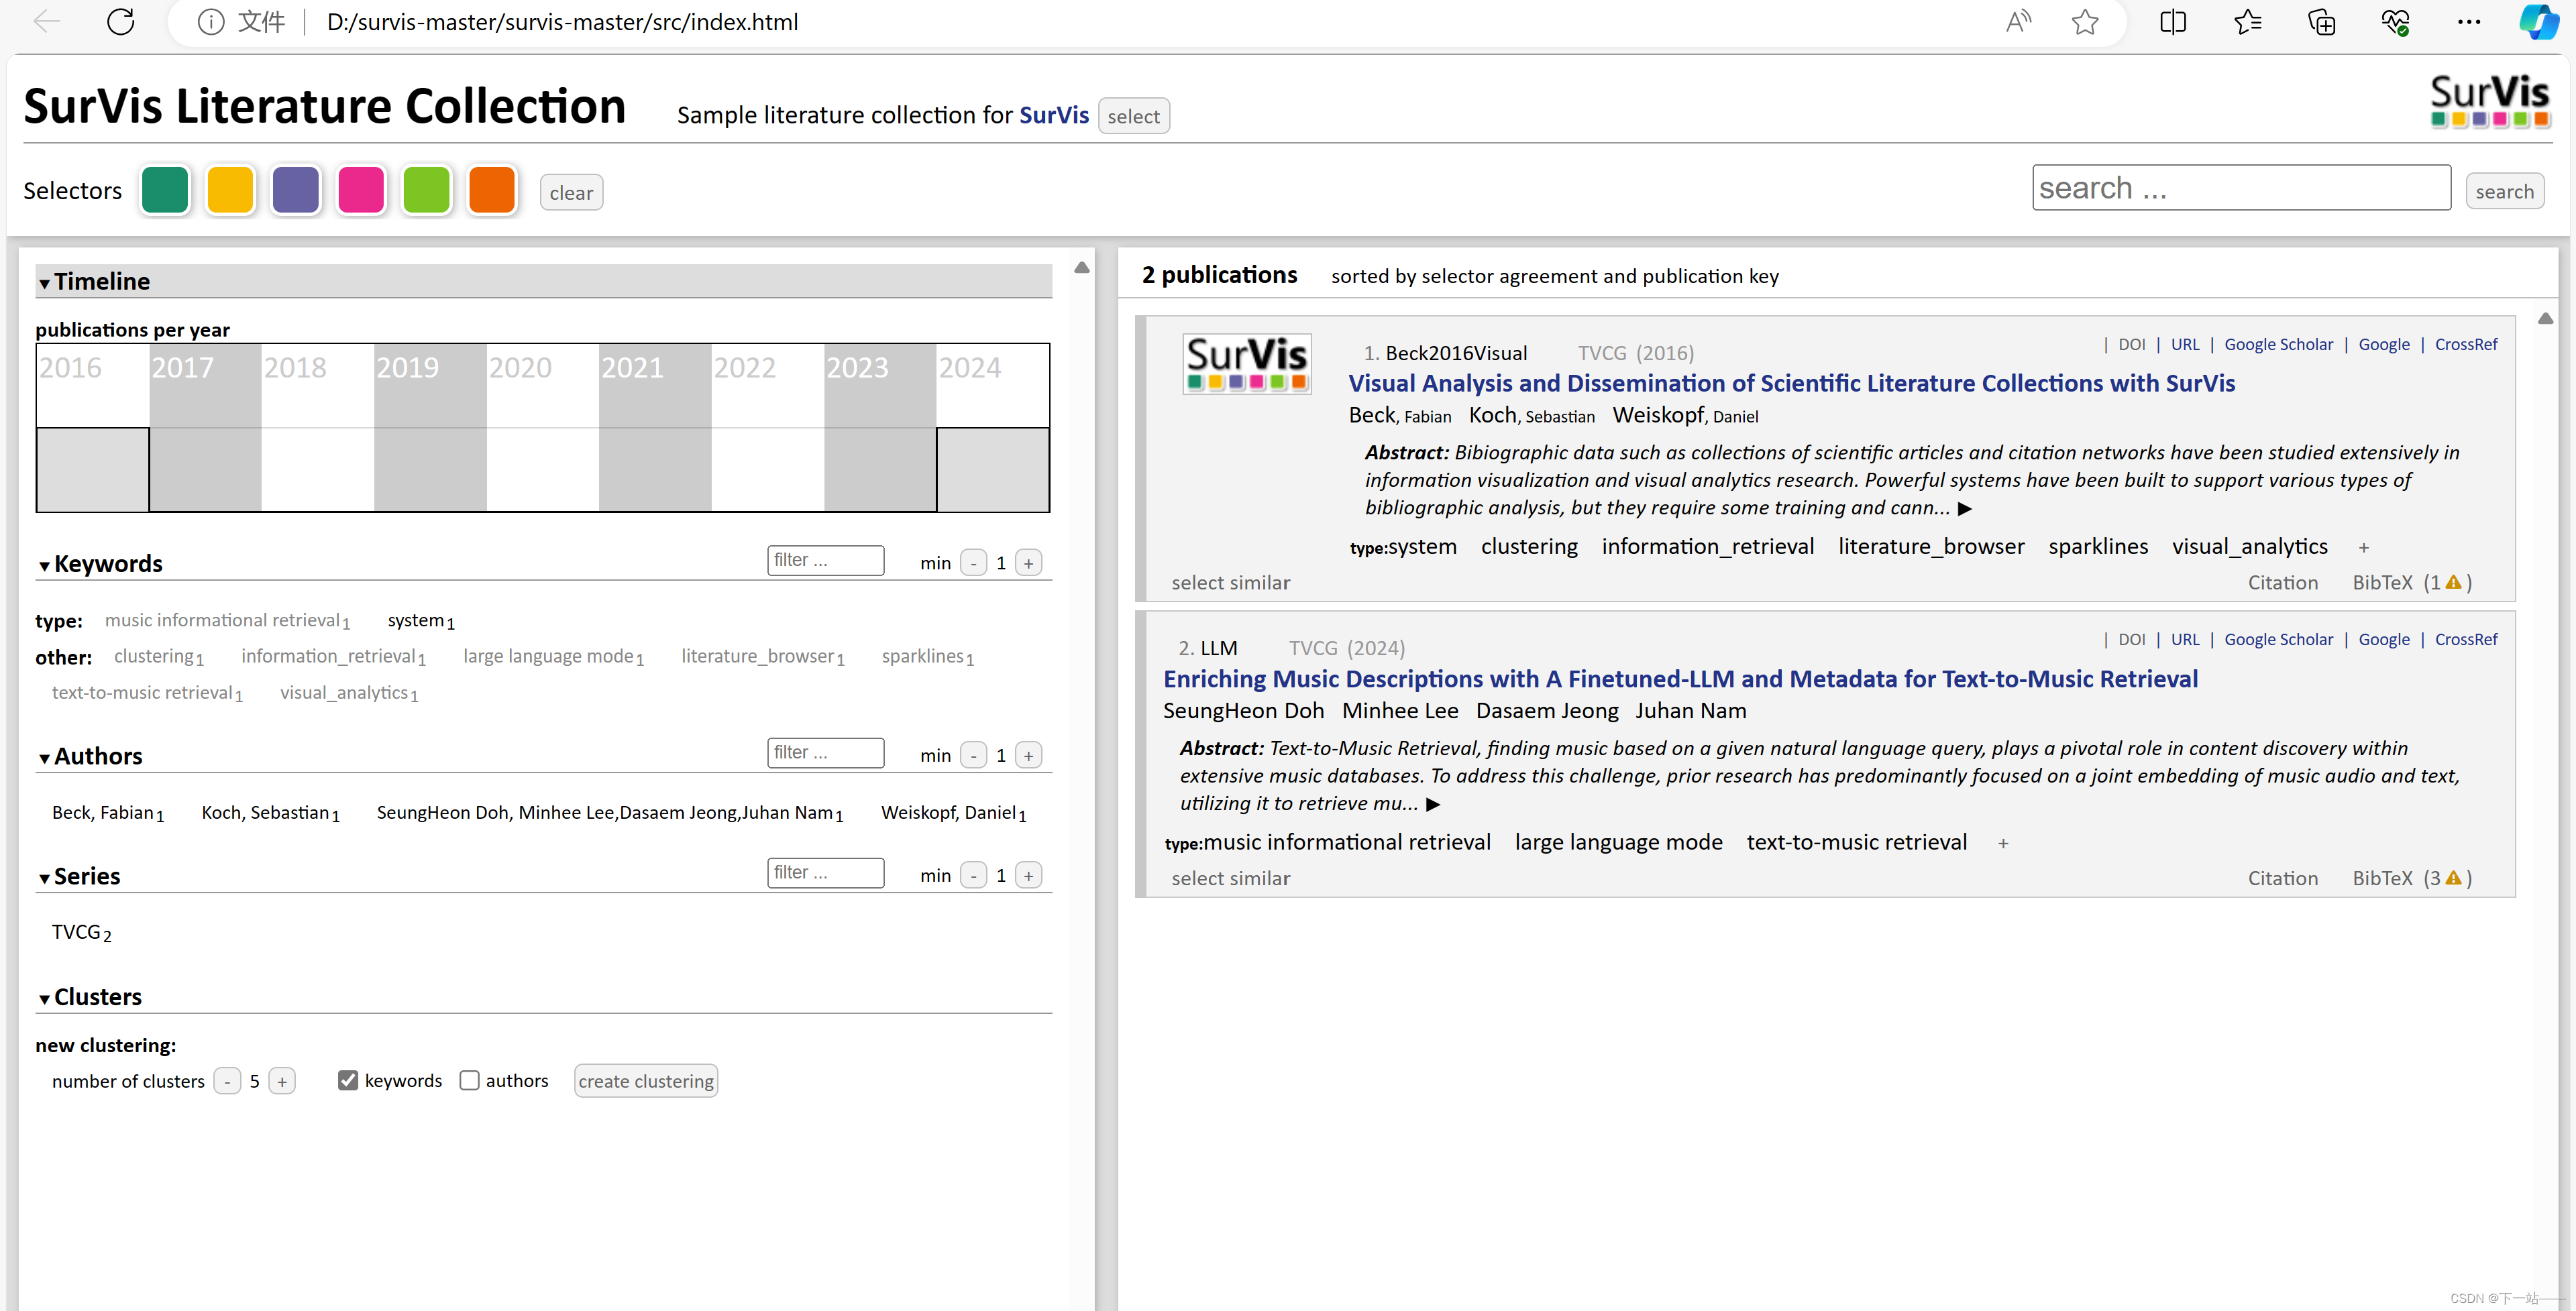Collapse the Keywords section
The image size is (2576, 1311).
click(45, 565)
